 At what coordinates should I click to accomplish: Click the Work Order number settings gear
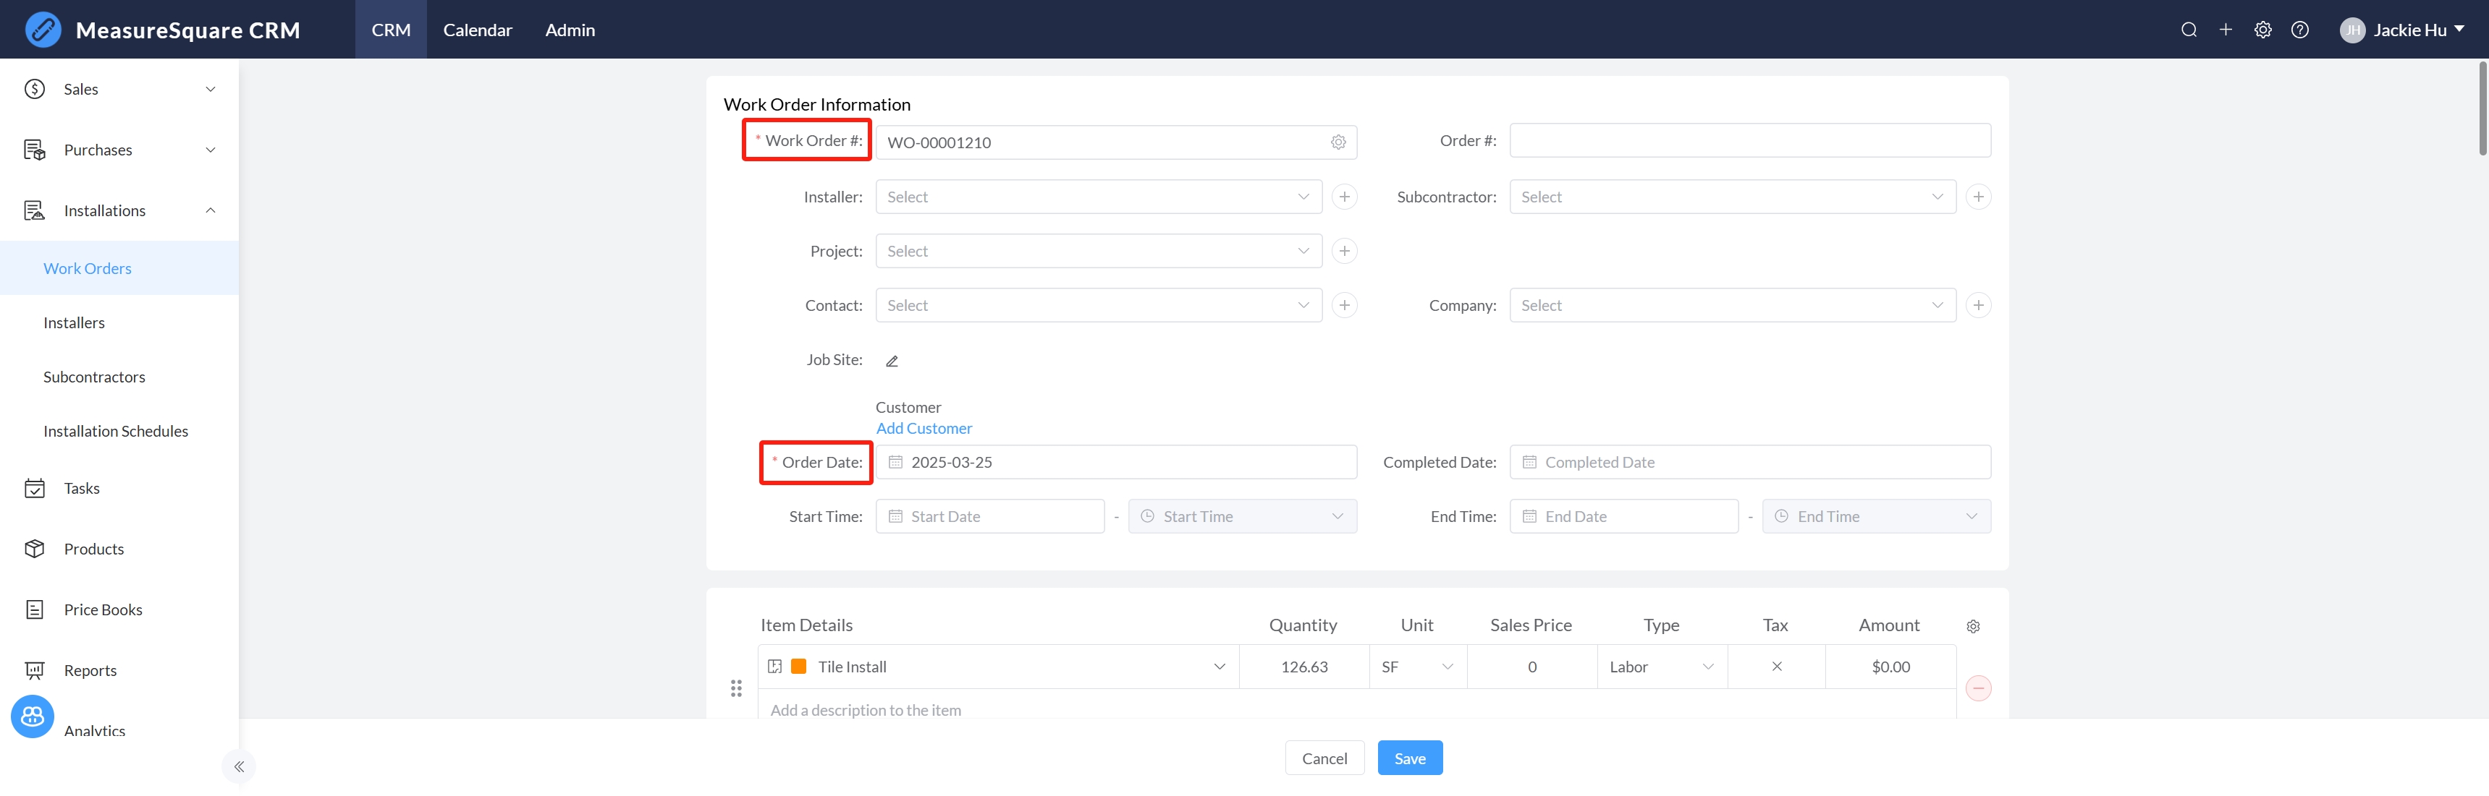(x=1338, y=142)
